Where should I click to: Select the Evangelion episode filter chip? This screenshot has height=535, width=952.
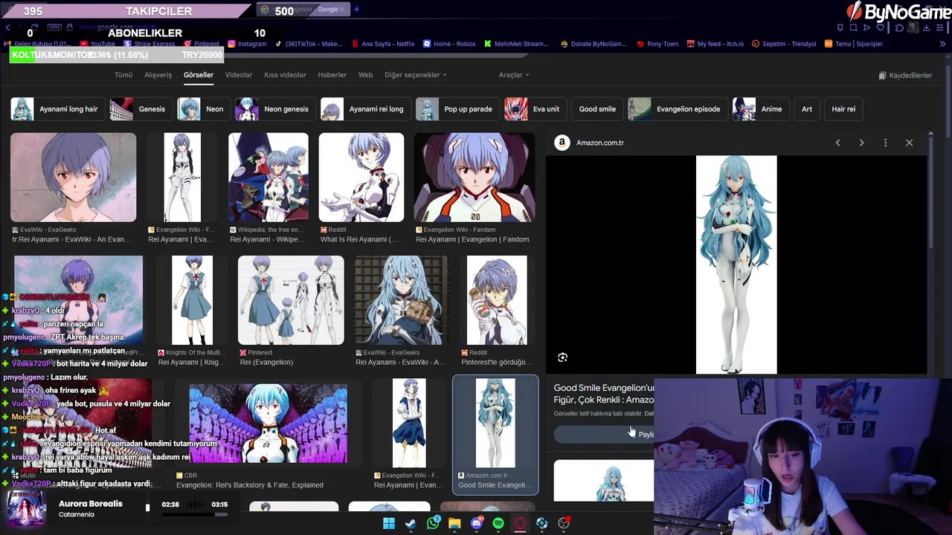677,109
